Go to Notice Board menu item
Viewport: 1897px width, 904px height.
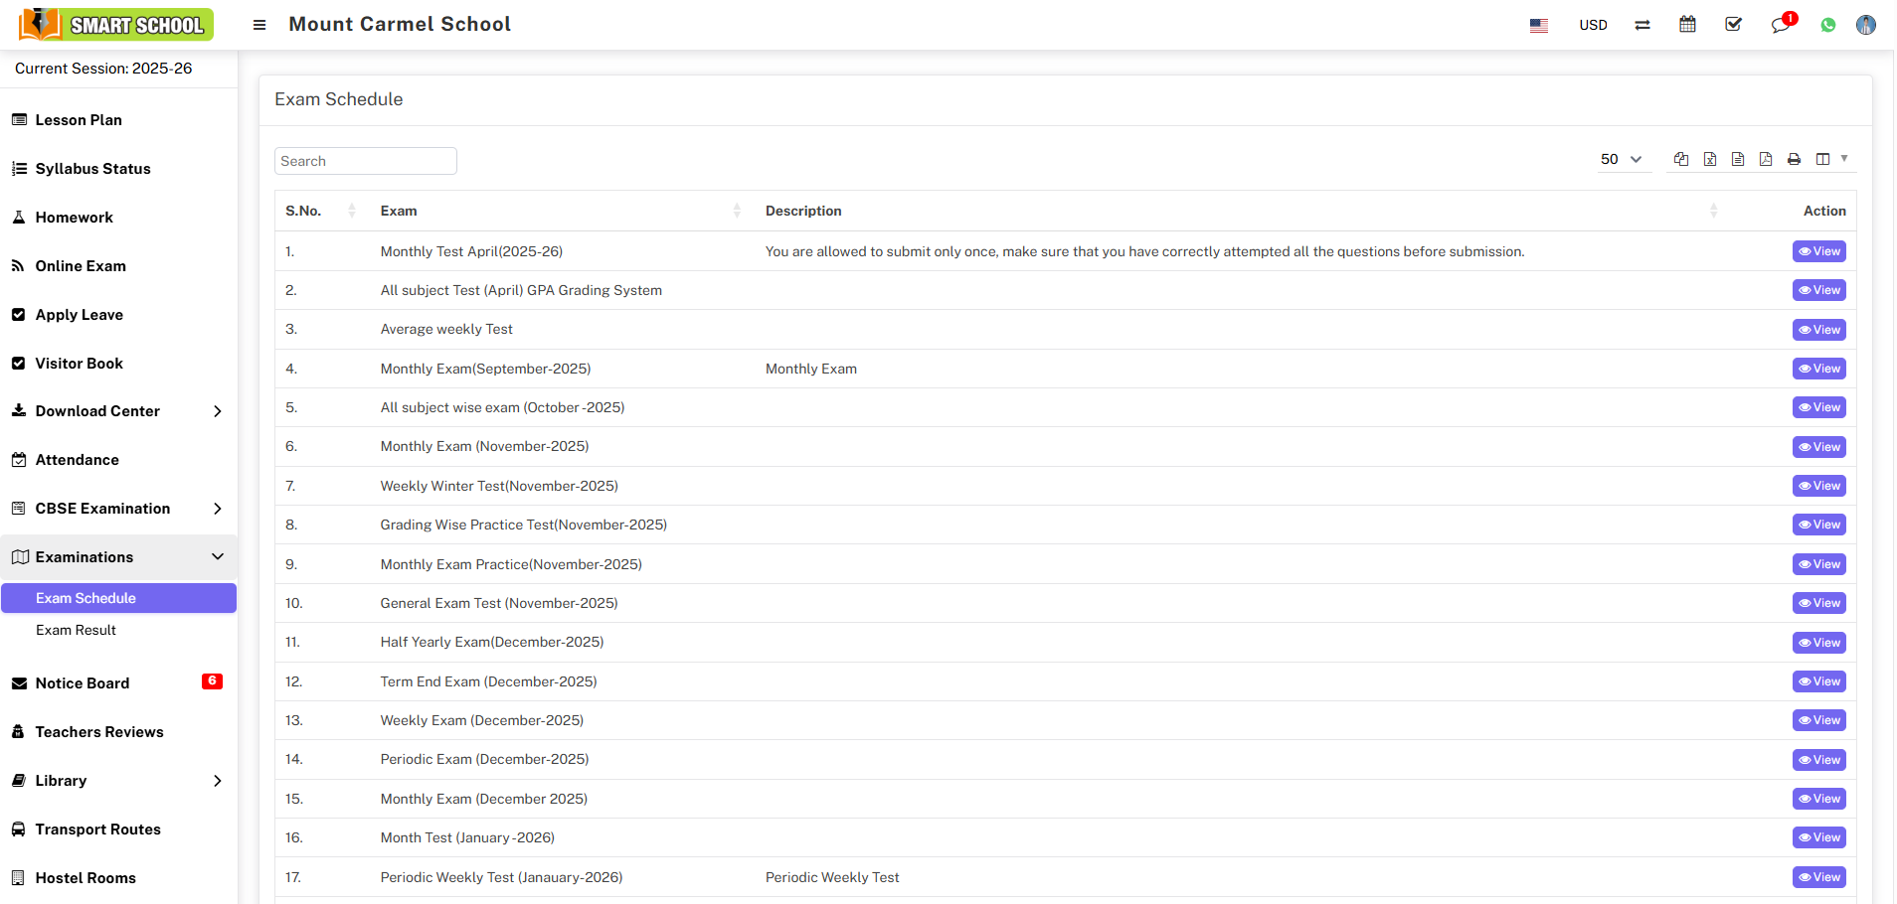coord(83,683)
